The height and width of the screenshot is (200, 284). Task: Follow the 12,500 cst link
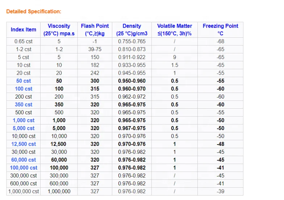point(24,144)
